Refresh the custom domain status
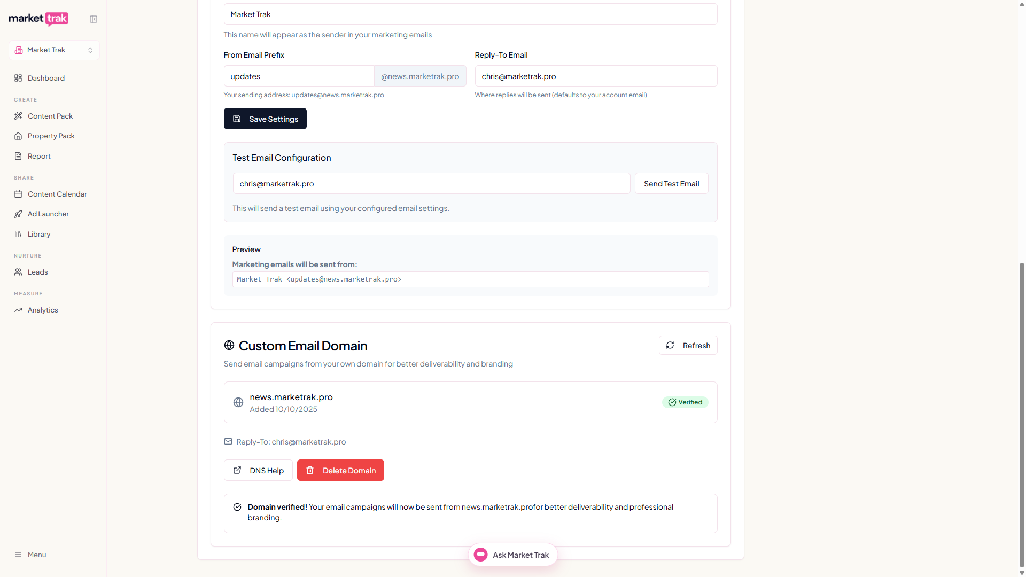Screen dimensions: 1026x577 pyautogui.click(x=688, y=346)
